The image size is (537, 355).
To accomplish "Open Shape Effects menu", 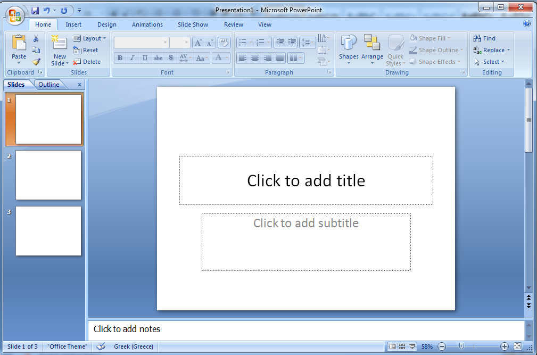I will (x=435, y=62).
